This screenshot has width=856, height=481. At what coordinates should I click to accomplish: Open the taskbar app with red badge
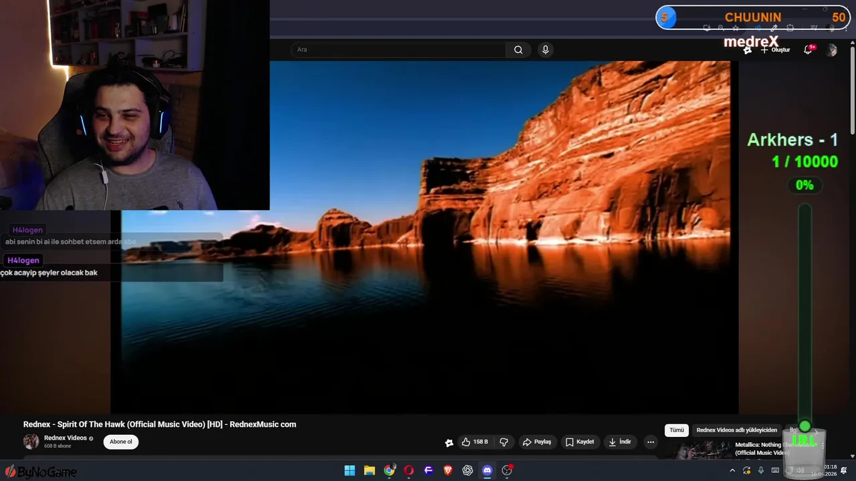507,470
